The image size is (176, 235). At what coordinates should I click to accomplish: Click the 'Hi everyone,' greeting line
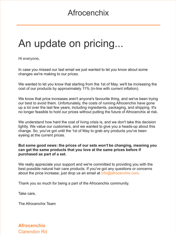click(x=29, y=59)
